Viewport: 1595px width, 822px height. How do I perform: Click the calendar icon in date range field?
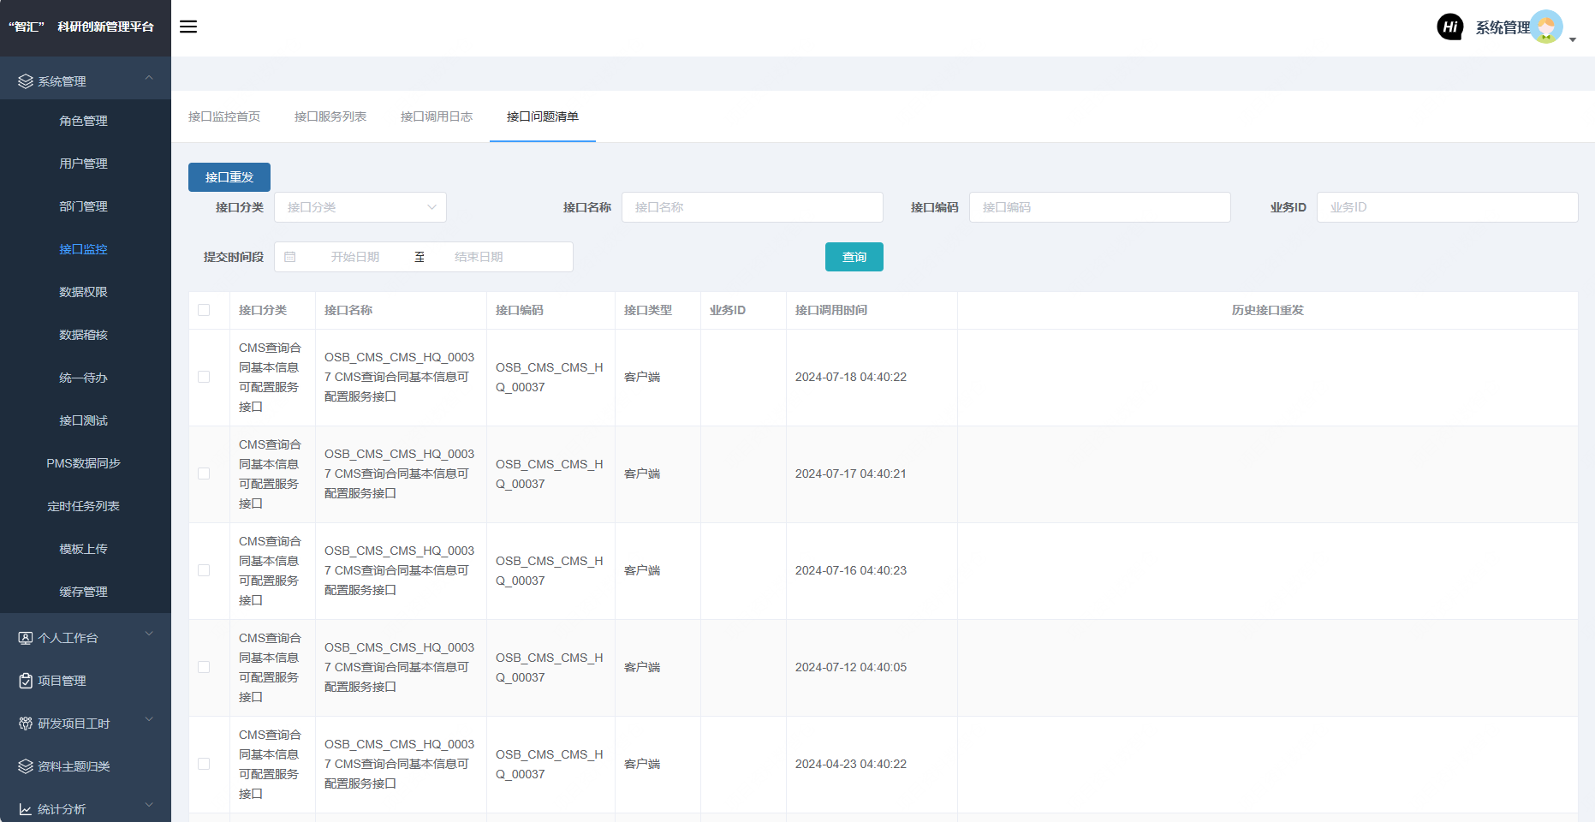click(x=290, y=257)
